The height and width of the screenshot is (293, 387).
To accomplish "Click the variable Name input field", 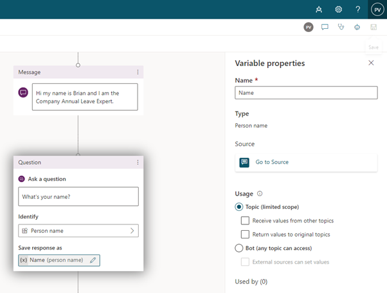I will 306,93.
